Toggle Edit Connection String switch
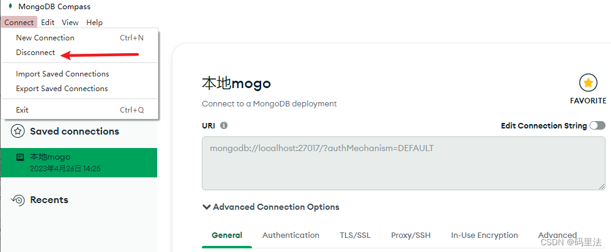 [x=597, y=125]
